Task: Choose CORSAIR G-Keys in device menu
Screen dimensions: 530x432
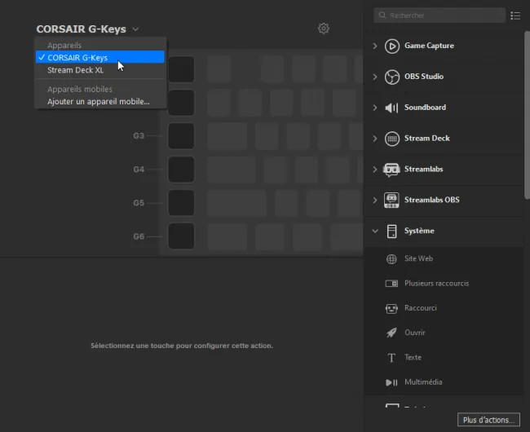Action: (100, 57)
